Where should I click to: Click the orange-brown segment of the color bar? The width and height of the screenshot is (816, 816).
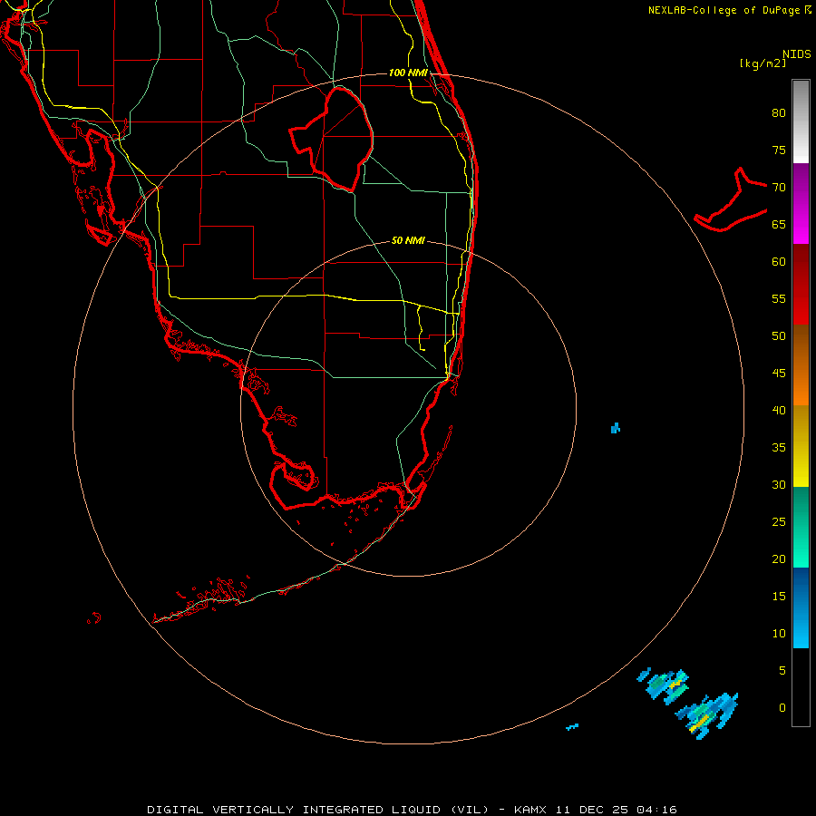(x=801, y=364)
